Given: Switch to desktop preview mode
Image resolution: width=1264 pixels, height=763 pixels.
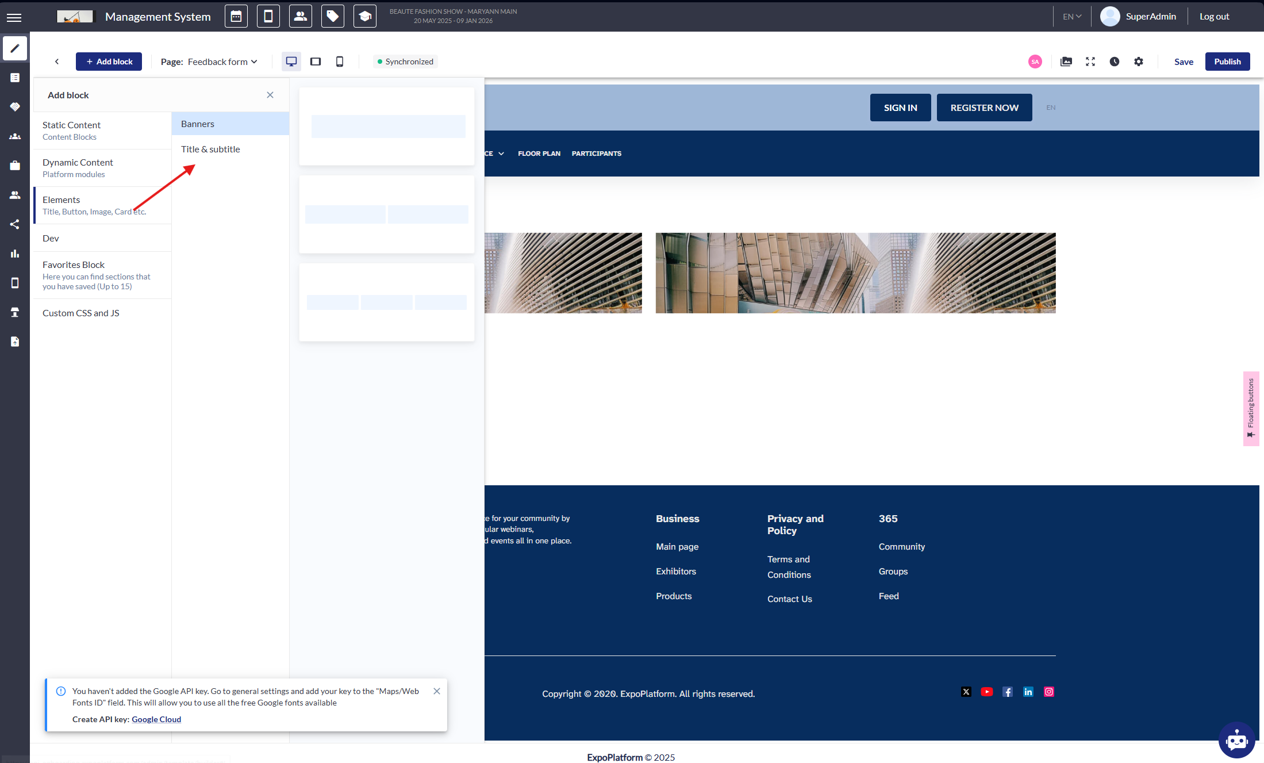Looking at the screenshot, I should [x=291, y=62].
